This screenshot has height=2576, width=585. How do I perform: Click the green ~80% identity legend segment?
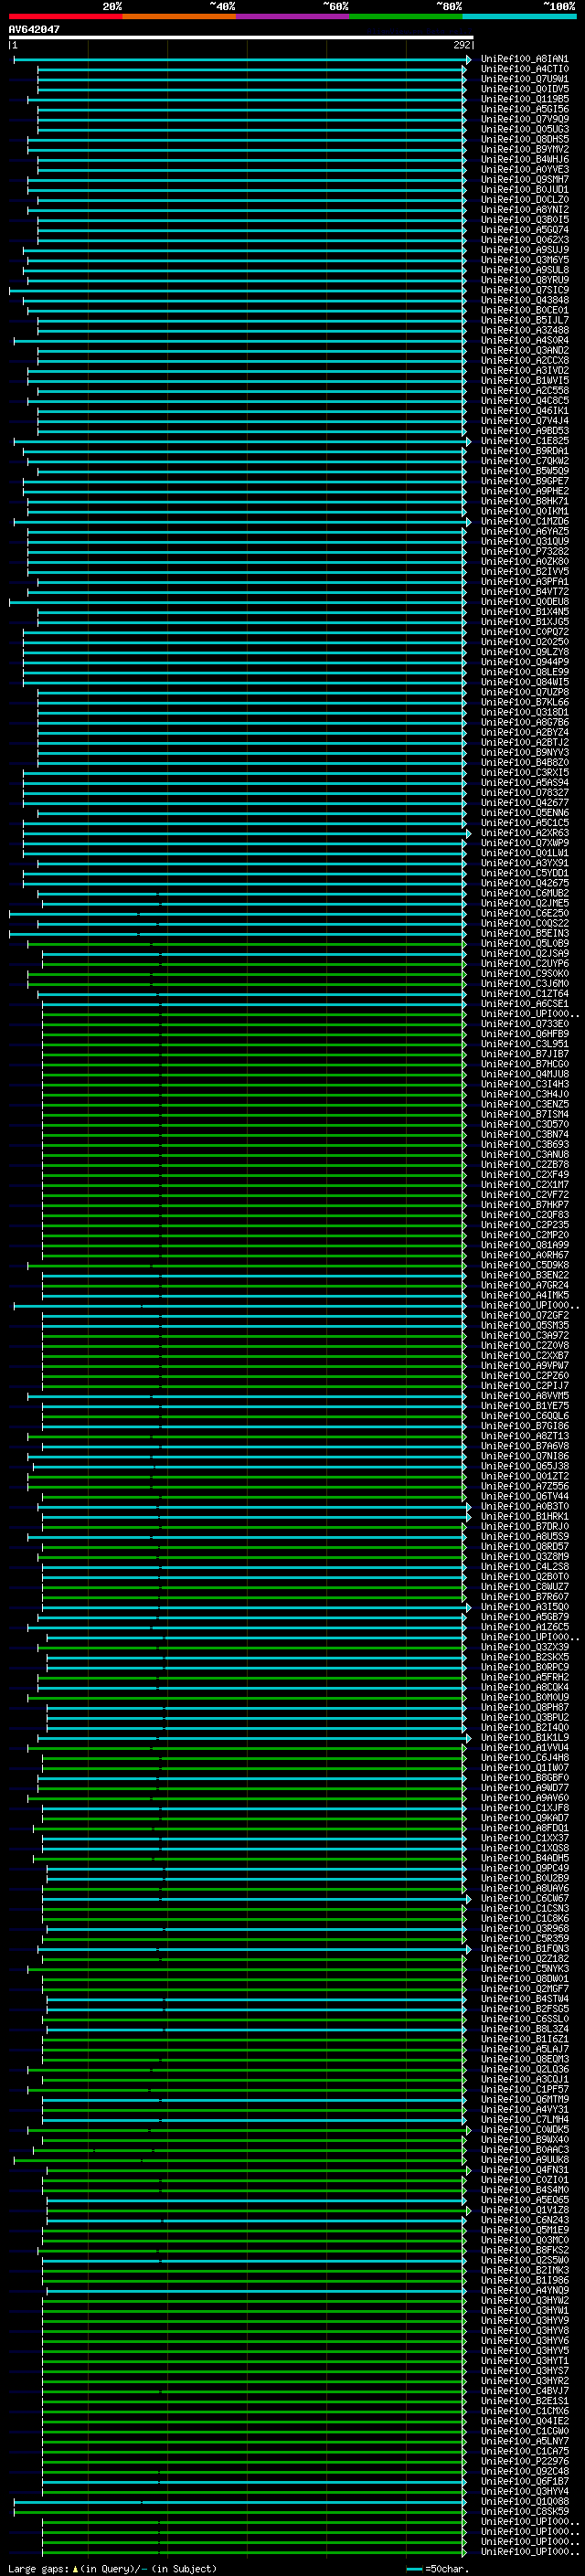(x=406, y=16)
